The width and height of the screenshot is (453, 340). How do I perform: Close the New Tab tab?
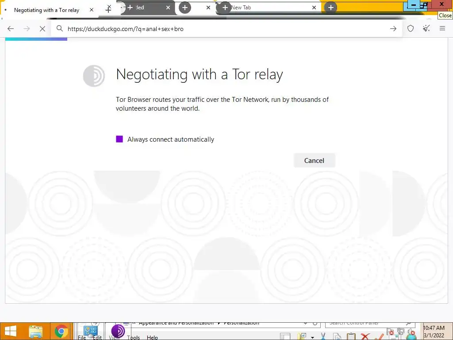coord(314,8)
